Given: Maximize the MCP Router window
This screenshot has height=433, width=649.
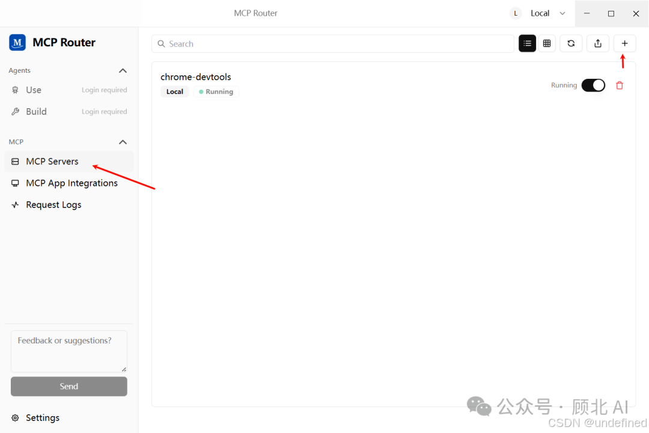Looking at the screenshot, I should 611,13.
